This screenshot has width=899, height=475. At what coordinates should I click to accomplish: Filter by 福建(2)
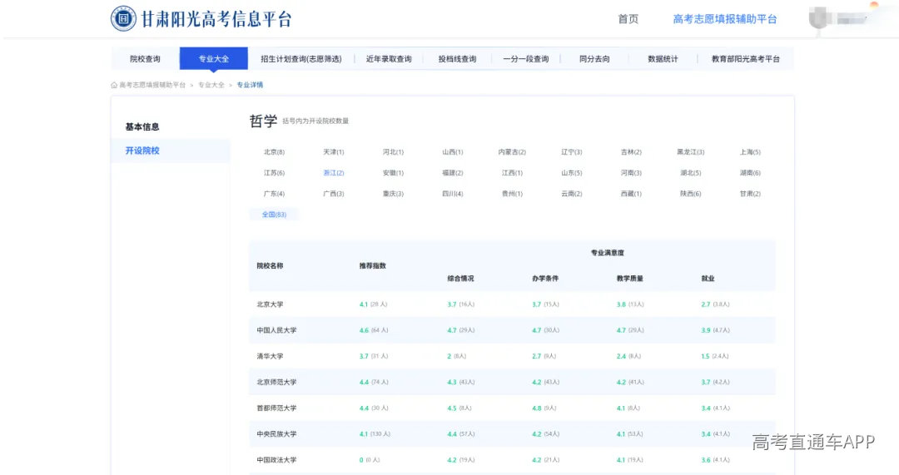pyautogui.click(x=453, y=172)
